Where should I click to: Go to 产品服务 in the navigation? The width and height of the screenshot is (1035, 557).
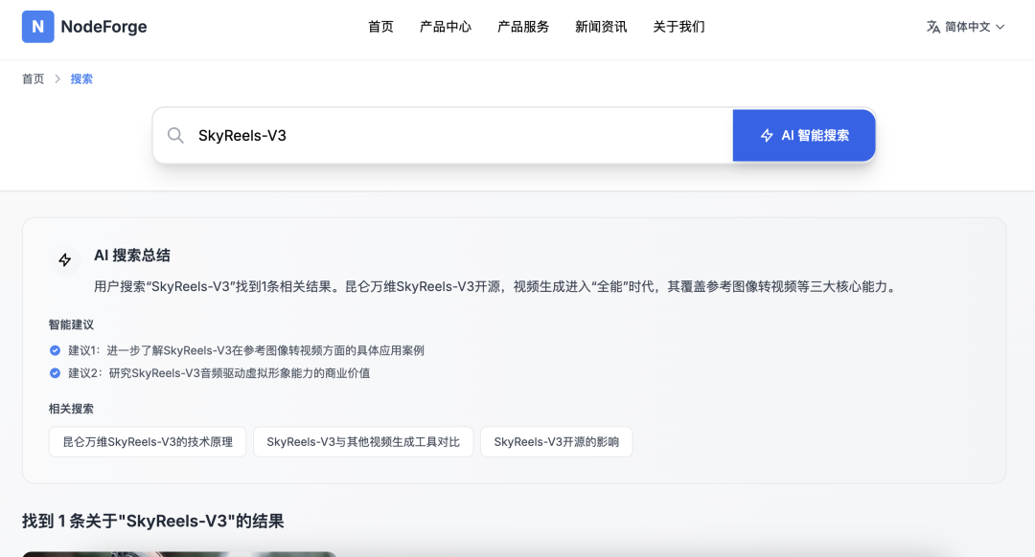(523, 27)
